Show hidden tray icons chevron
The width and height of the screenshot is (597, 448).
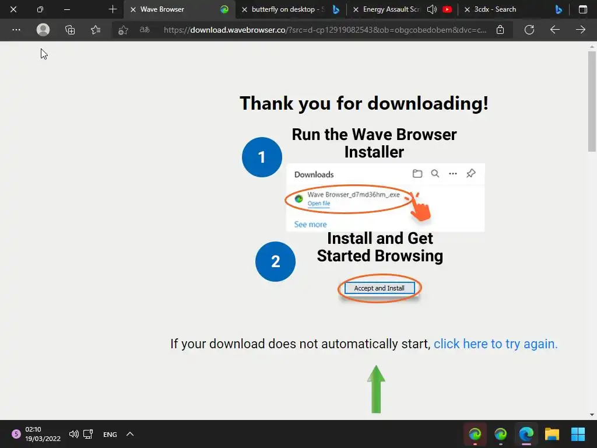point(130,434)
